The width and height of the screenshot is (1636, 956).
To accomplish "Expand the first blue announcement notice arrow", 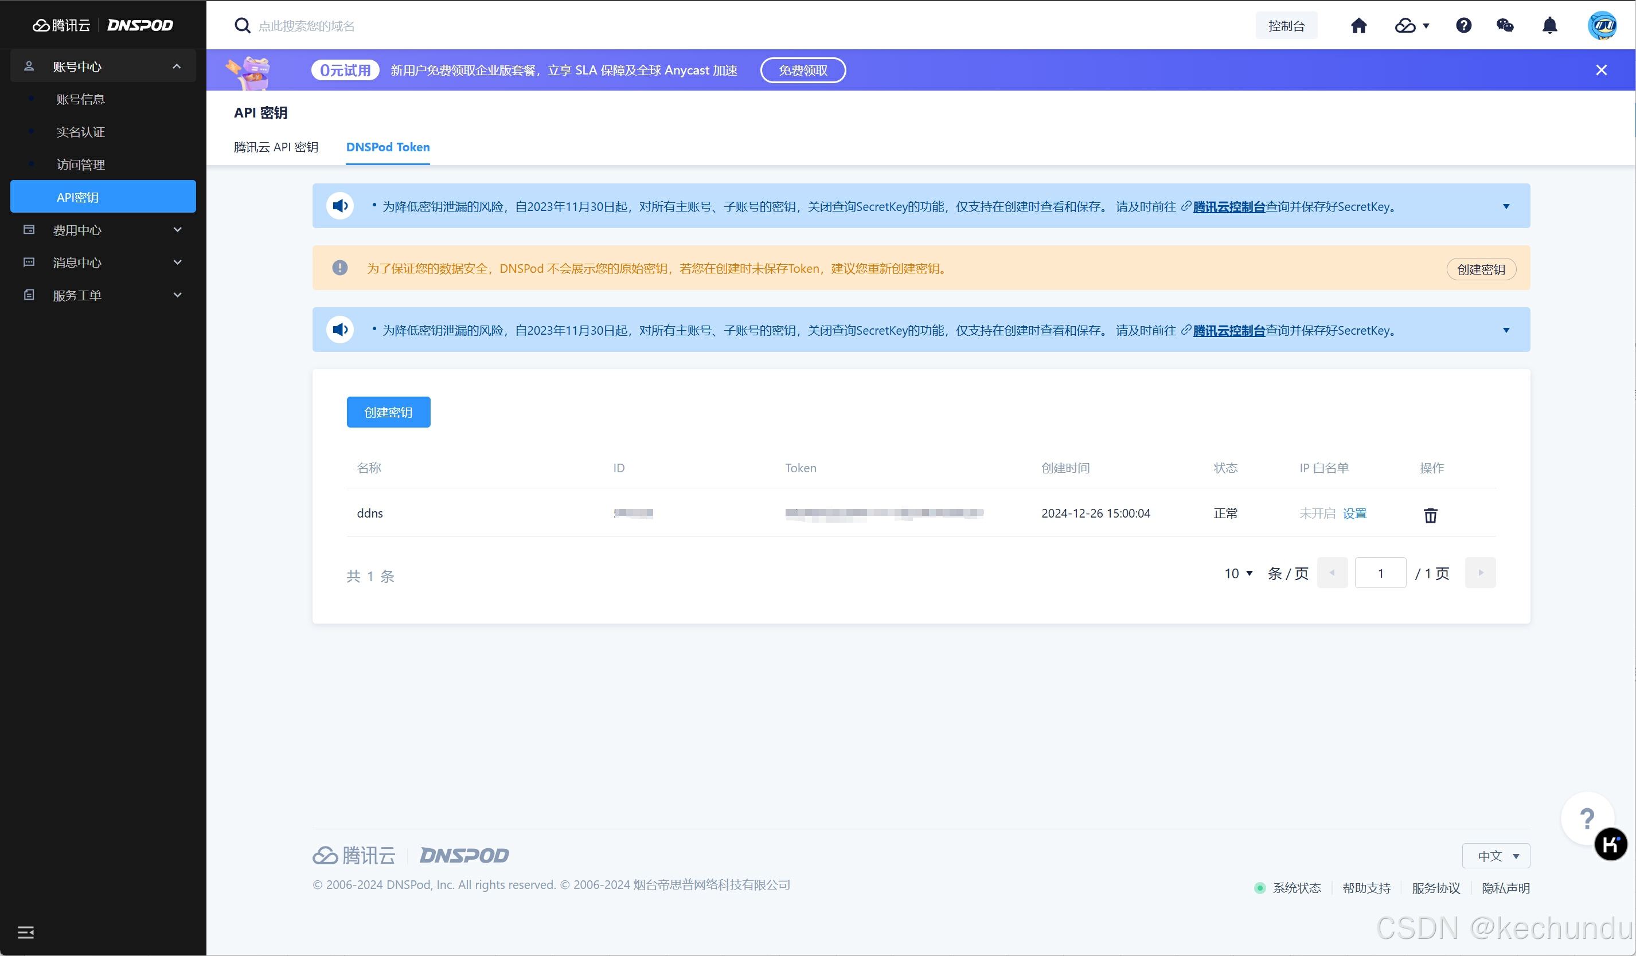I will [1506, 206].
